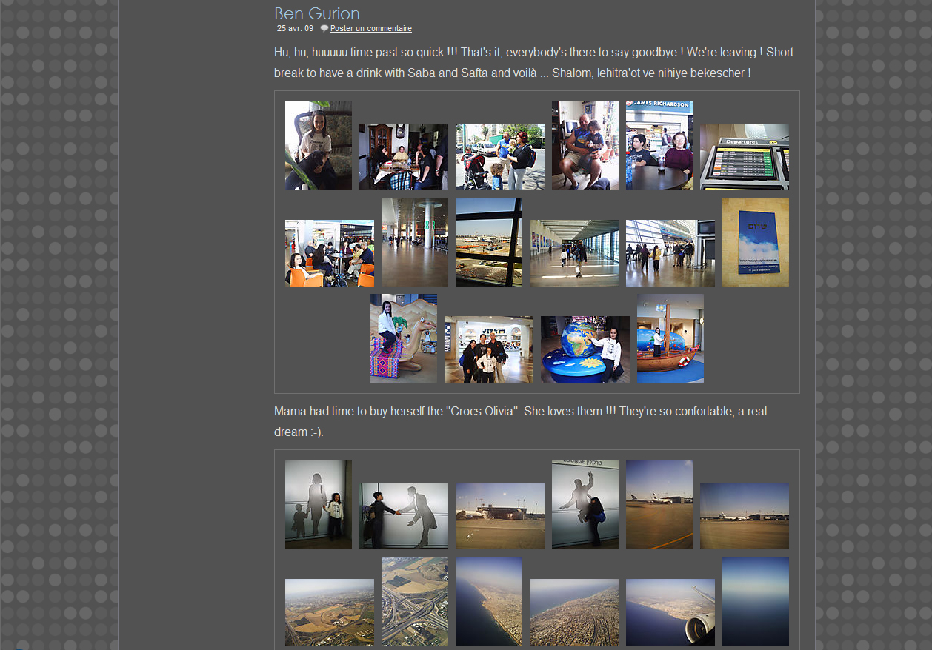The height and width of the screenshot is (650, 932).
Task: Open the girl pointing at globe photo
Action: 585,349
